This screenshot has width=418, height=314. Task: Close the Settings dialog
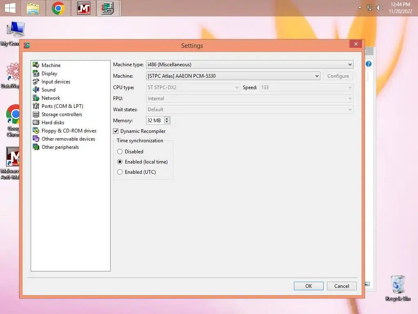point(356,44)
